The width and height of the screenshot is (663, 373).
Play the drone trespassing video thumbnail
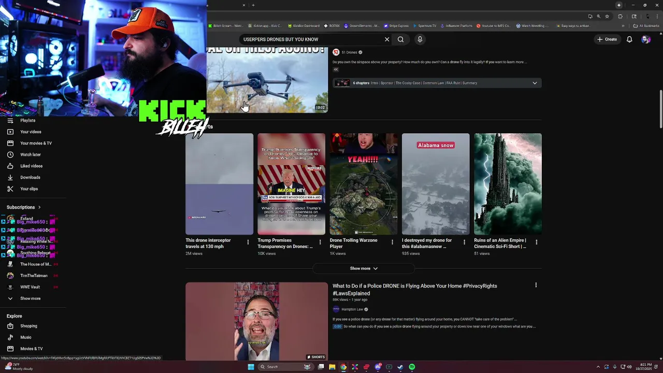(267, 80)
